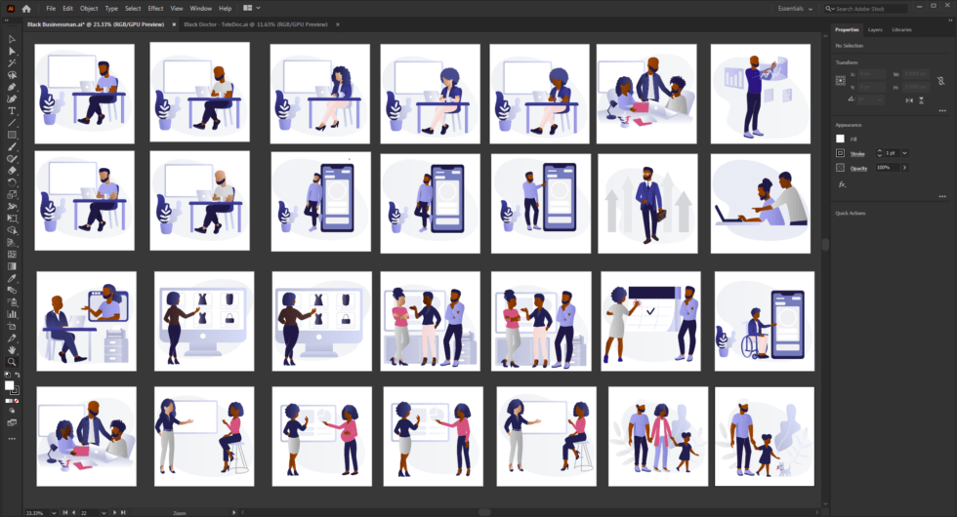957x517 pixels.
Task: Click the Opacity label link
Action: point(858,168)
